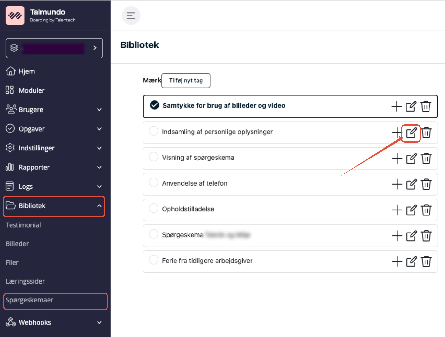Edit 'Indsamling af personlige oplysninger' questionnaire
The height and width of the screenshot is (337, 445).
(411, 133)
